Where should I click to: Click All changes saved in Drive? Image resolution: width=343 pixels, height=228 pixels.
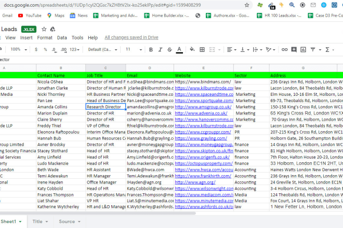coord(131,37)
